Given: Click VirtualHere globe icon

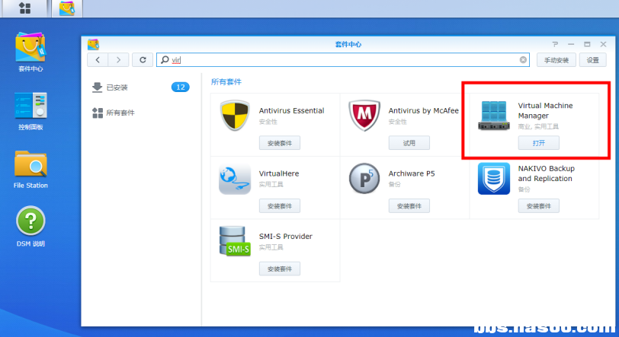Looking at the screenshot, I should [235, 179].
